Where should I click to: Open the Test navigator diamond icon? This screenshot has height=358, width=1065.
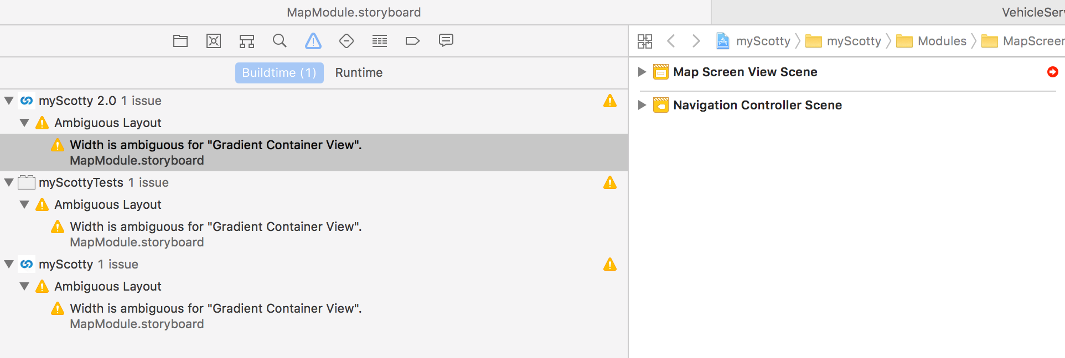coord(347,41)
